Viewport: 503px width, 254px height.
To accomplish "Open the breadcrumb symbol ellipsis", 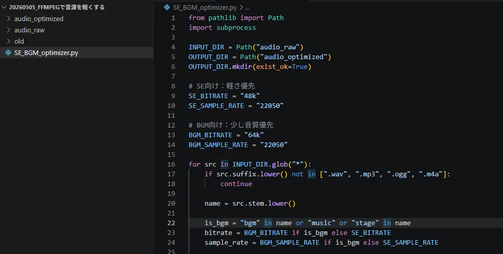I will (247, 8).
